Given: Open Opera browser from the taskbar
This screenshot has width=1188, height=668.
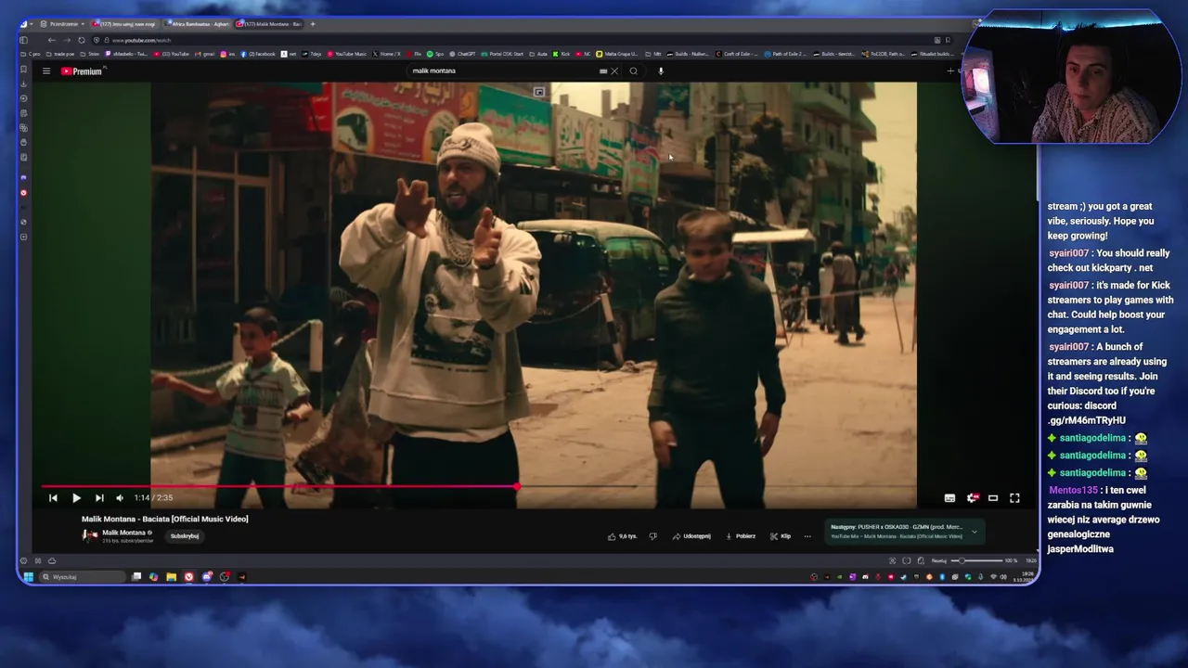Looking at the screenshot, I should pyautogui.click(x=188, y=577).
